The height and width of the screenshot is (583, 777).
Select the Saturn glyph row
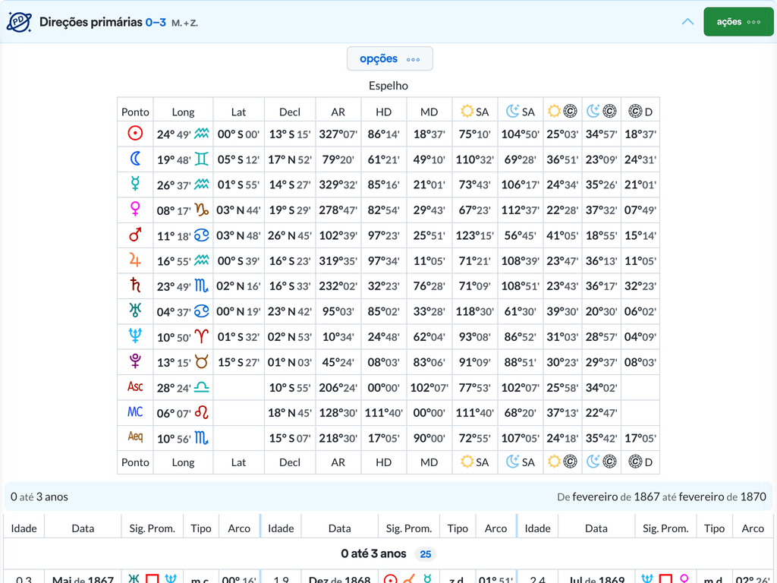coord(135,285)
